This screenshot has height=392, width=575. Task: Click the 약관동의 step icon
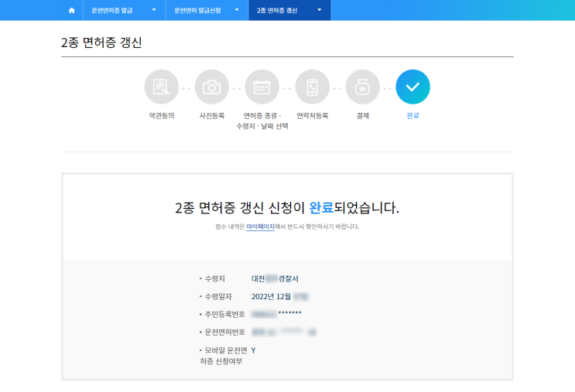tap(161, 87)
